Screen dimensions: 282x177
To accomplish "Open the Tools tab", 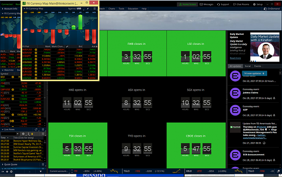I will coord(121,9).
